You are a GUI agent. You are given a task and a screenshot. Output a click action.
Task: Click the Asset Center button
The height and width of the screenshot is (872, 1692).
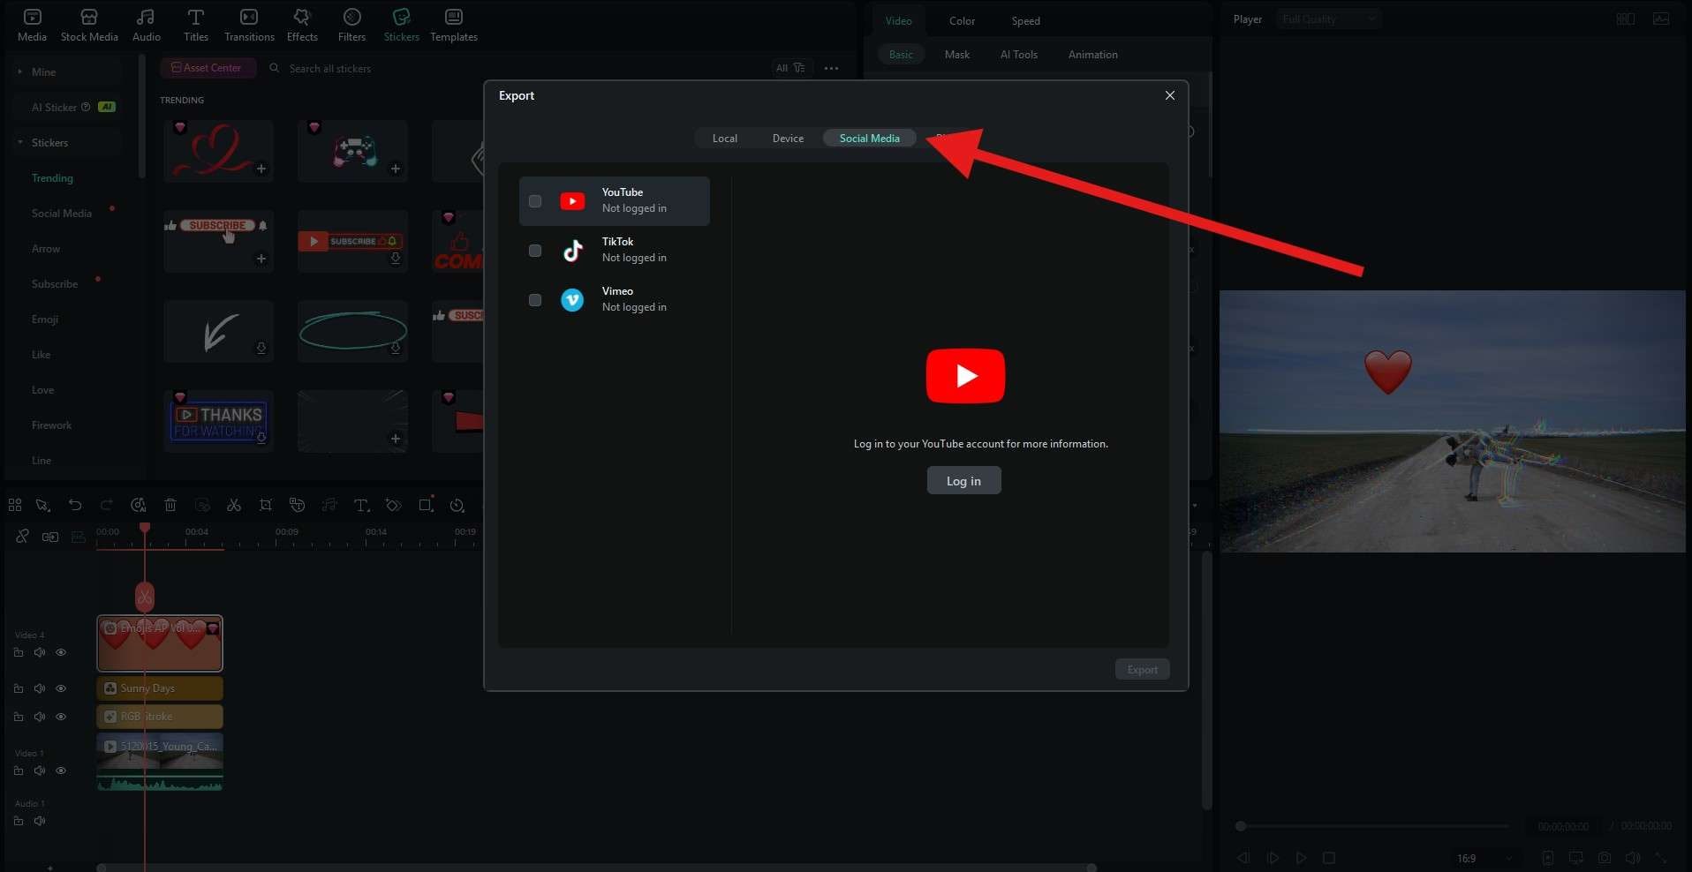208,68
